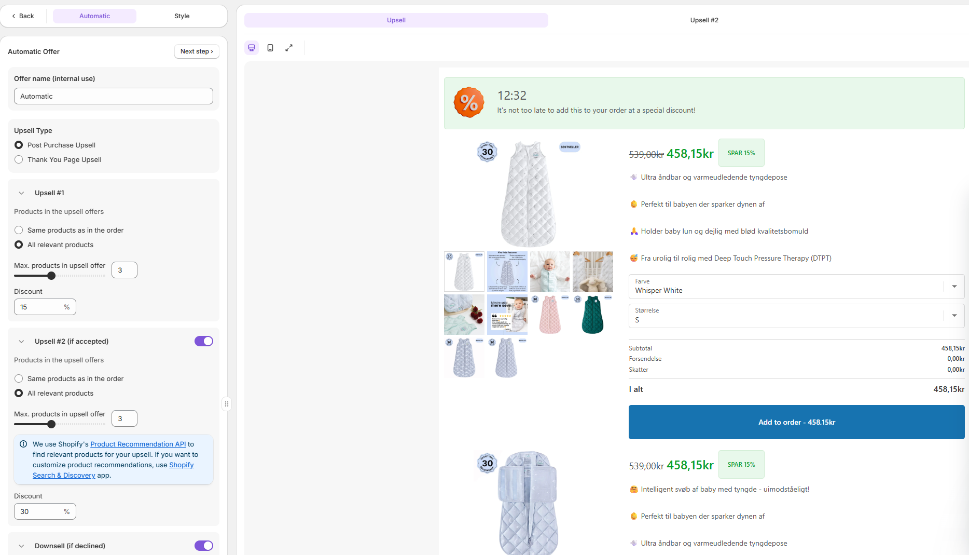Click Upsell #1 Discount percent field
The width and height of the screenshot is (969, 555).
[45, 307]
